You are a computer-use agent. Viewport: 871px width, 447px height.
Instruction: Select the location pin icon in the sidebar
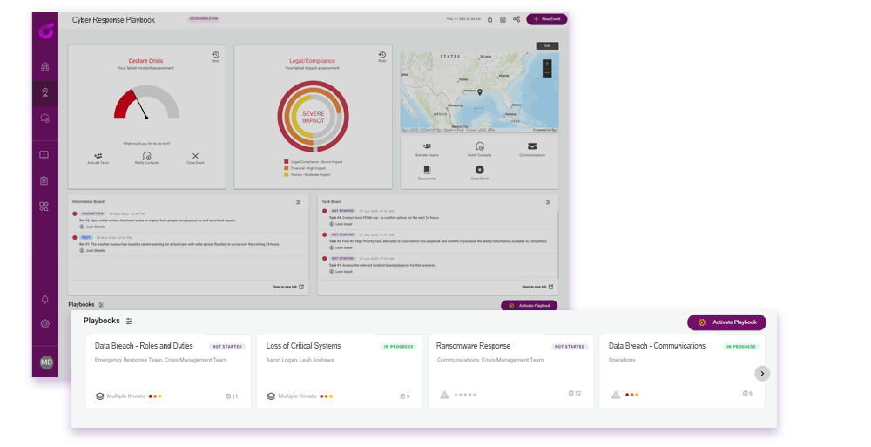[45, 92]
